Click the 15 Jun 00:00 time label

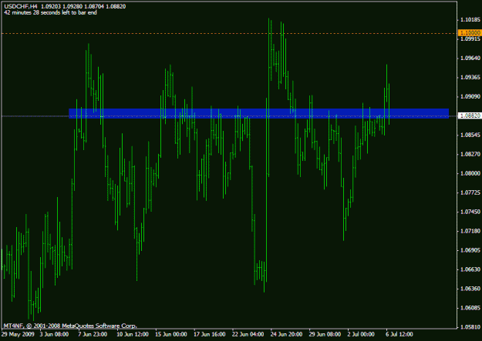tap(171, 334)
